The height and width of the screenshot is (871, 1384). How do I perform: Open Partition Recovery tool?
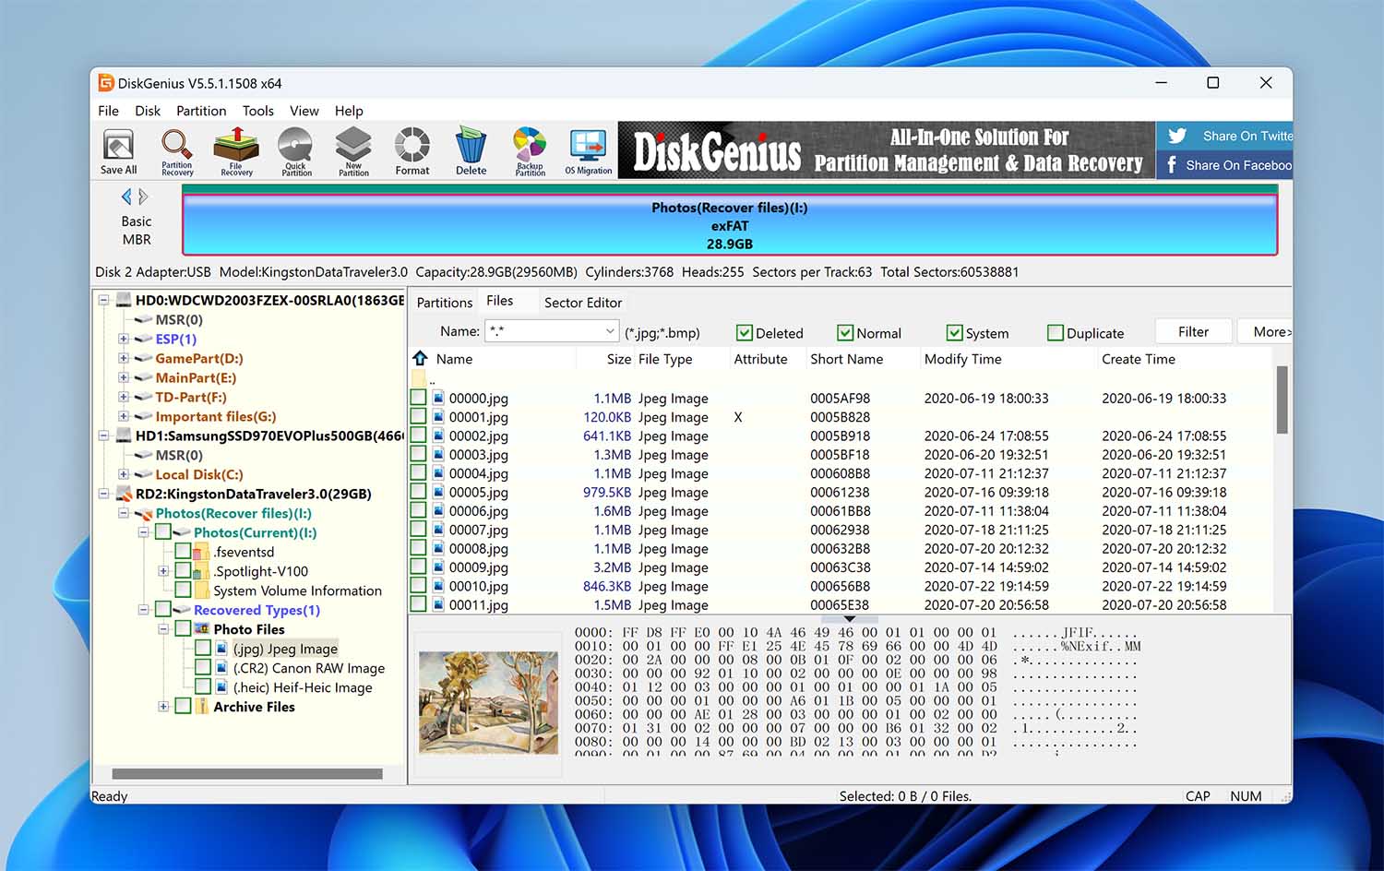pos(177,152)
